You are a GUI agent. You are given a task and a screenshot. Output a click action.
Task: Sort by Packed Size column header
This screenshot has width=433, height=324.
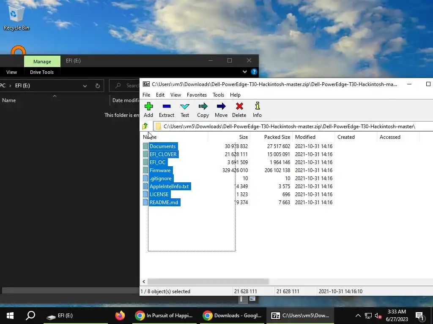click(271, 137)
